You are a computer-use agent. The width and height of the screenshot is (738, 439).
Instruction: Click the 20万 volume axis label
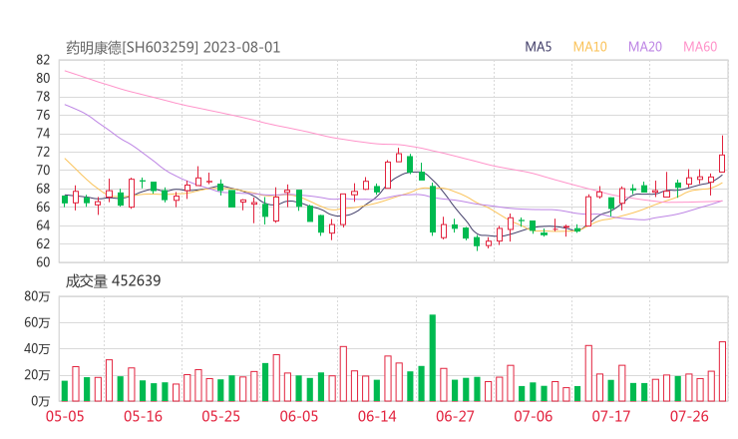tap(37, 375)
